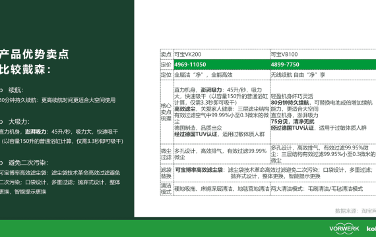Click the subtitle '比较戴森:'
This screenshot has height=237, width=376.
click(25, 70)
